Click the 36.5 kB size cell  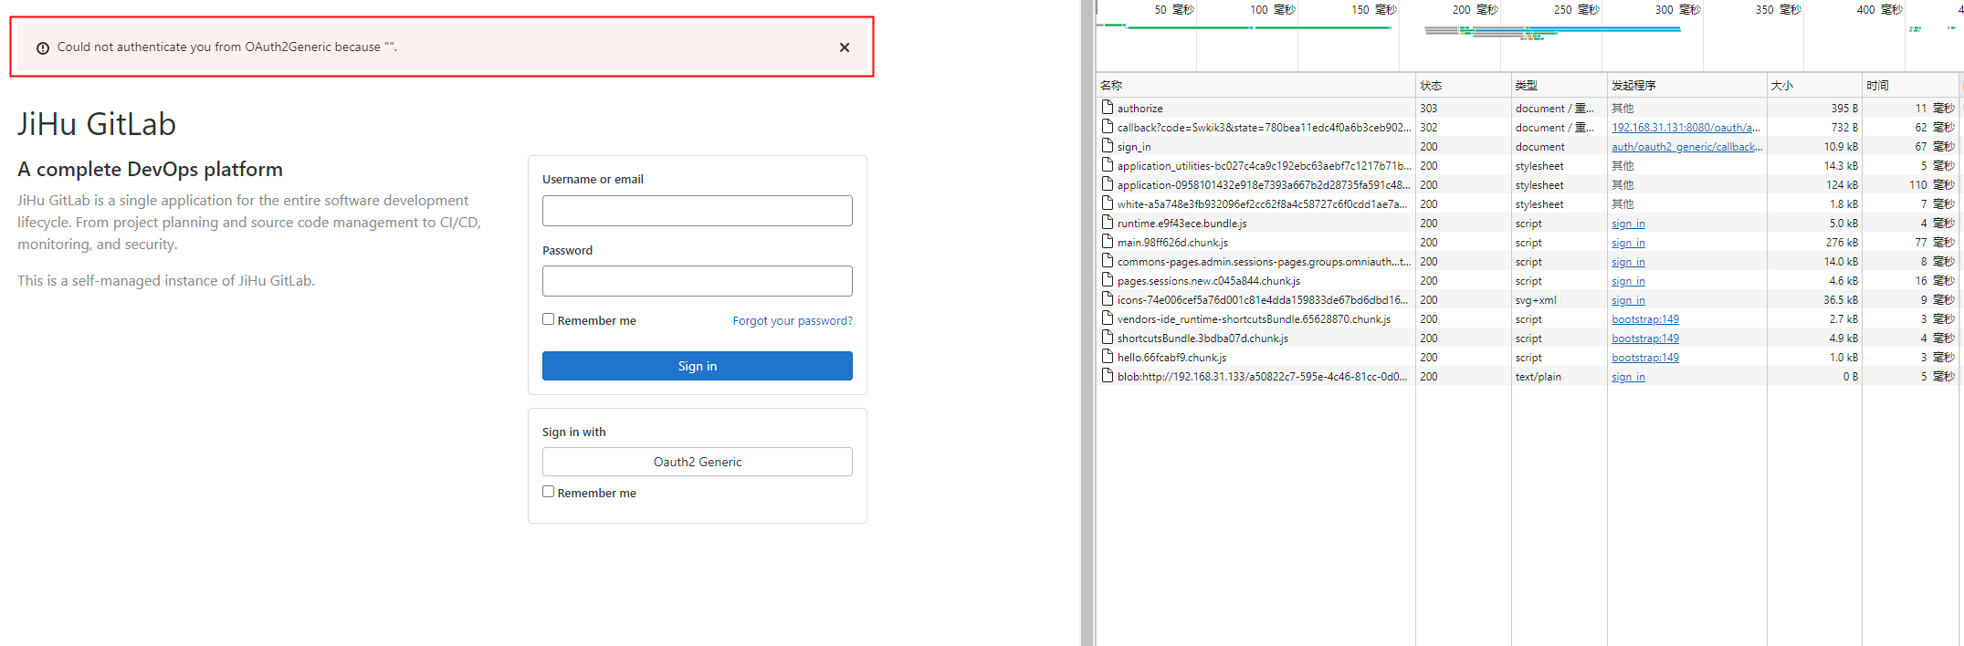coord(1841,300)
